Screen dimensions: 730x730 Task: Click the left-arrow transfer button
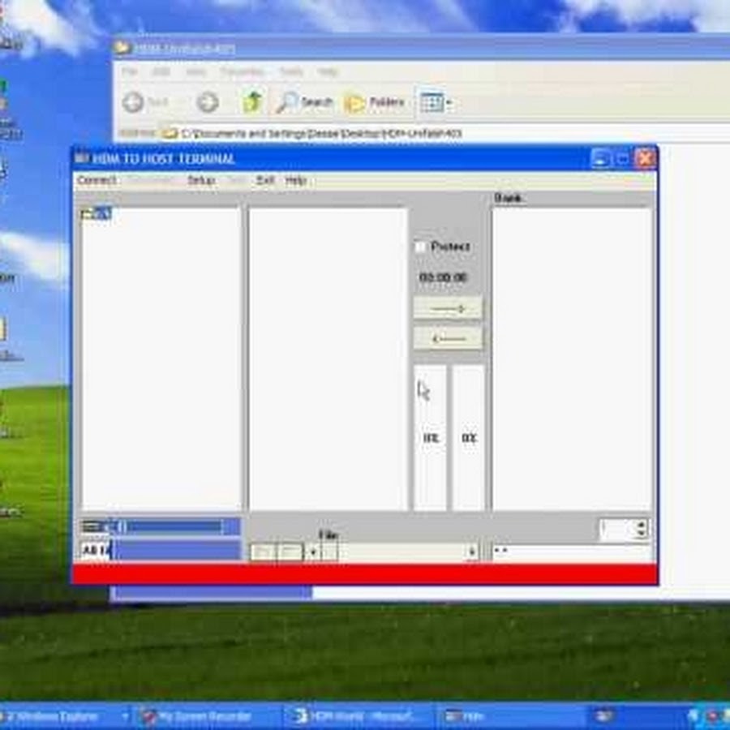tap(448, 339)
